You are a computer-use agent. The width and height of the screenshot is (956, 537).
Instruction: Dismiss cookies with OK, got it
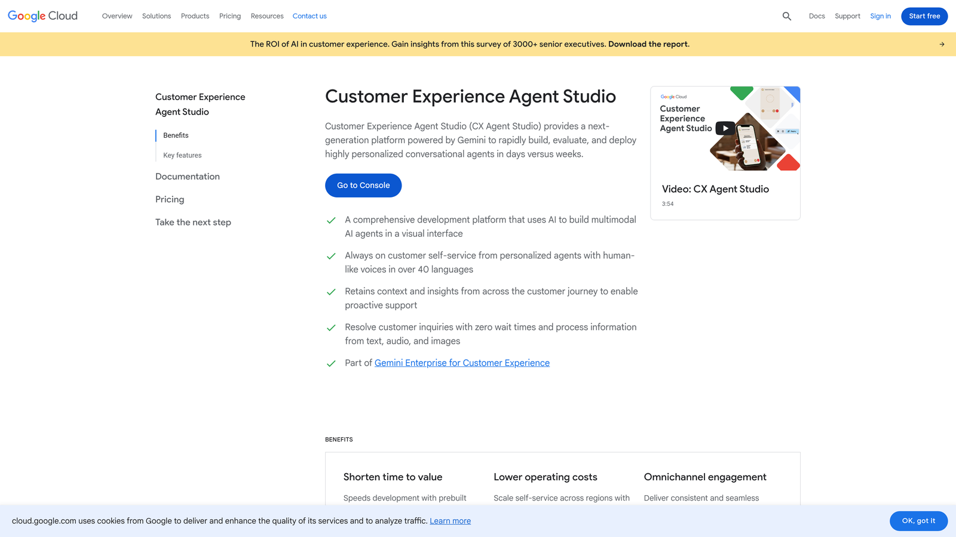(918, 520)
